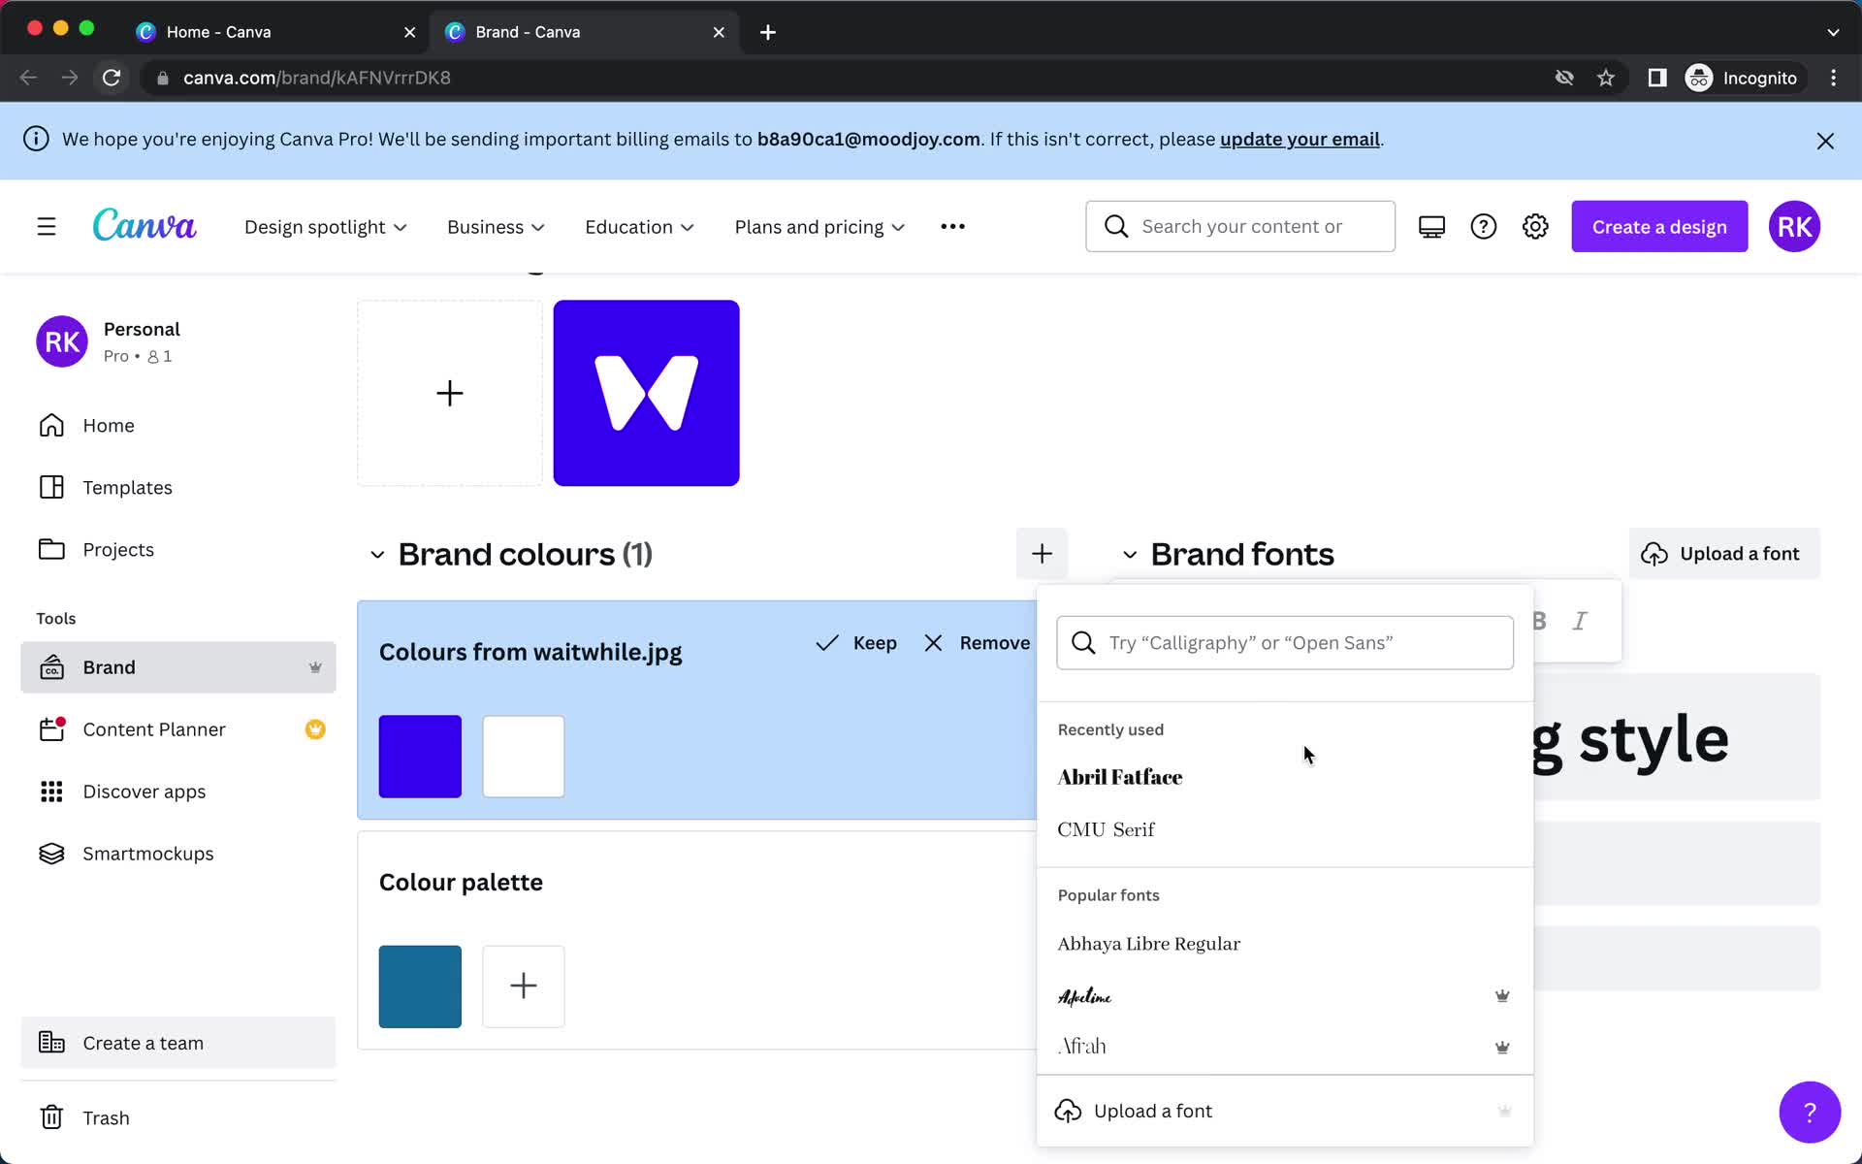Open the desktop app download icon
This screenshot has height=1164, width=1862.
click(x=1431, y=227)
